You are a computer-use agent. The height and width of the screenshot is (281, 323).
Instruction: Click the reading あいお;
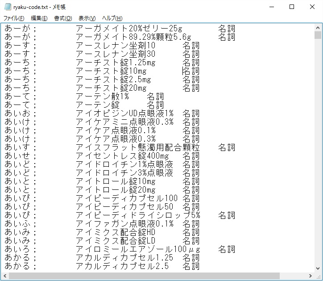click(20, 113)
